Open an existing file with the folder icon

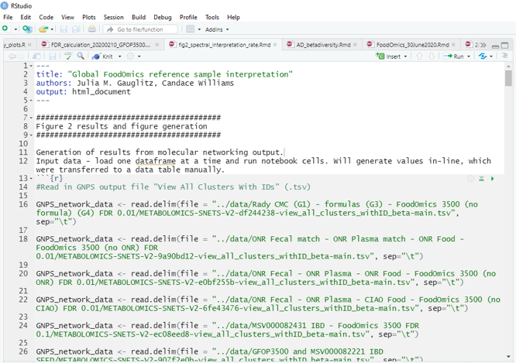coord(43,29)
